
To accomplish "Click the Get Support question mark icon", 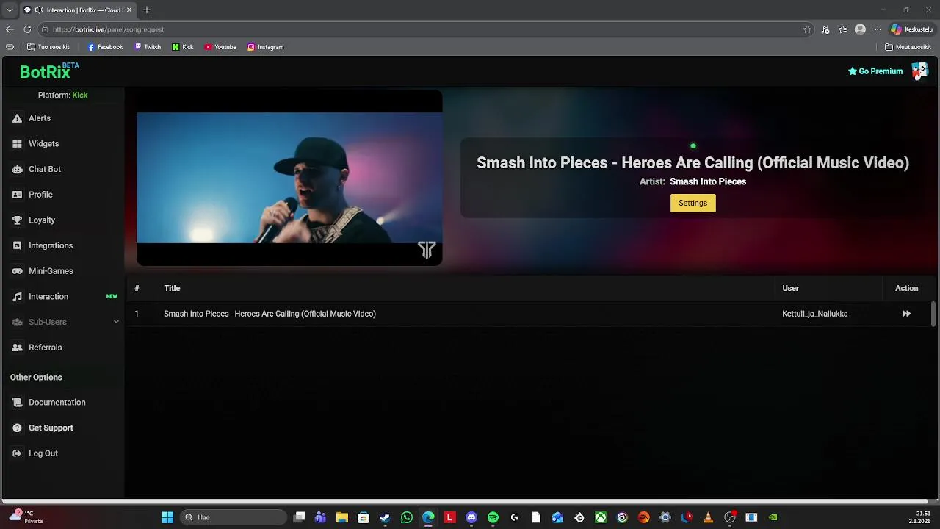I will tap(17, 428).
